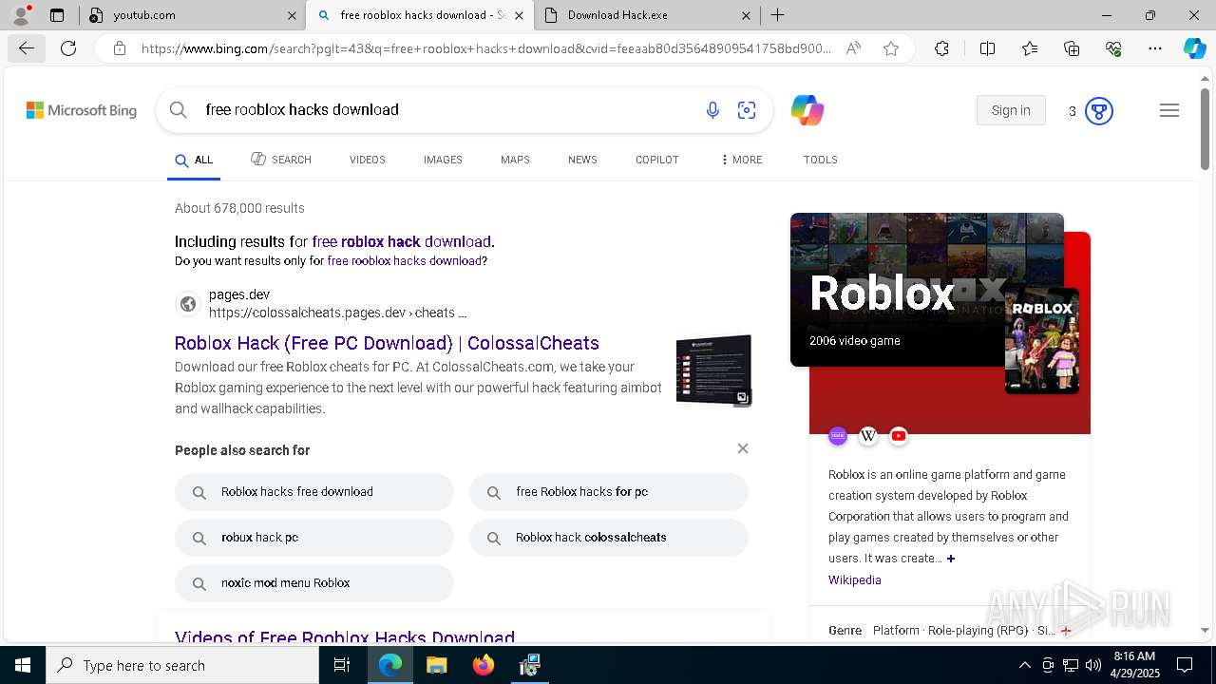Open the NEWS results tab
Screen dimensions: 1216x684
[582, 160]
